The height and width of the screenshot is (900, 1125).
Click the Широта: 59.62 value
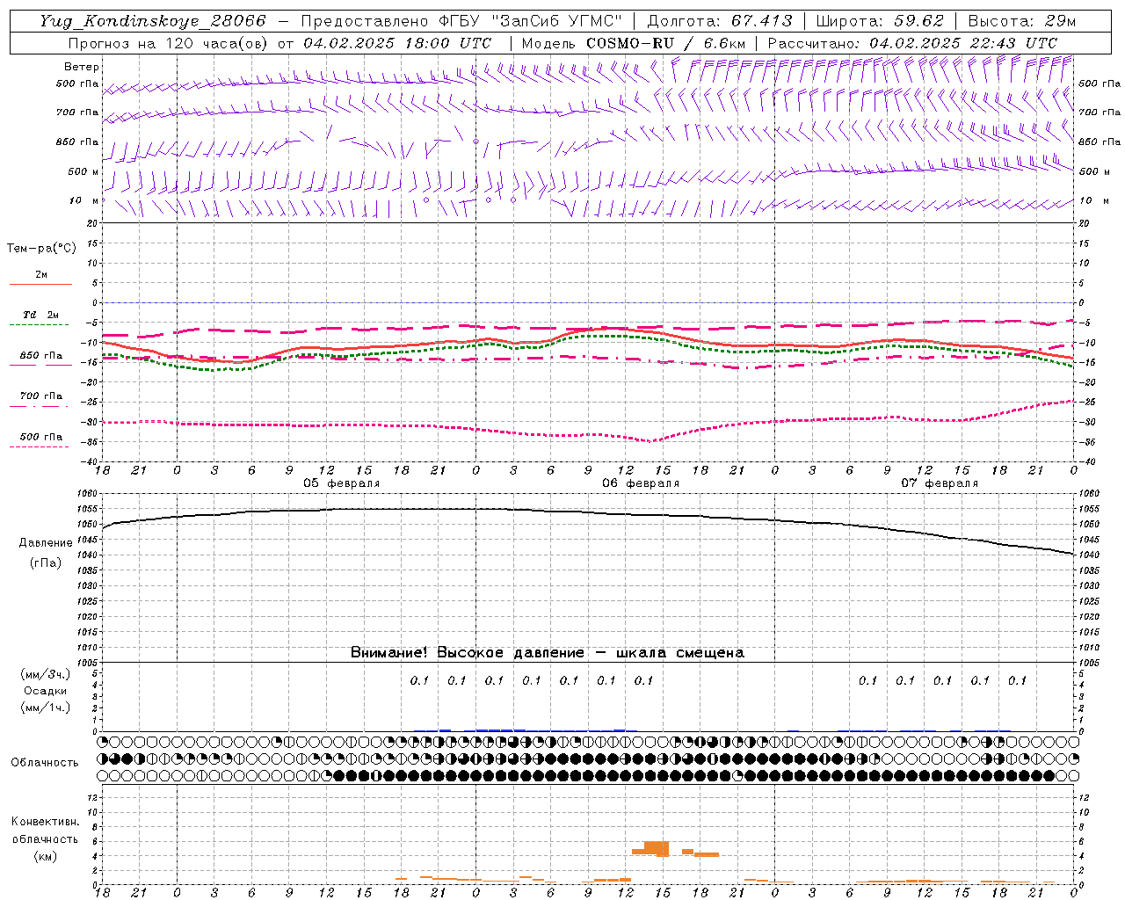coord(881,21)
